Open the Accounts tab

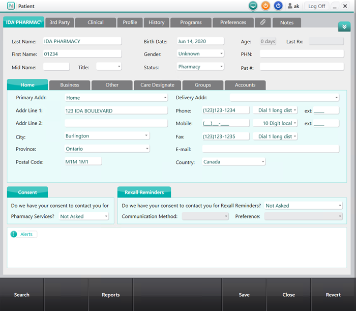[x=245, y=85]
